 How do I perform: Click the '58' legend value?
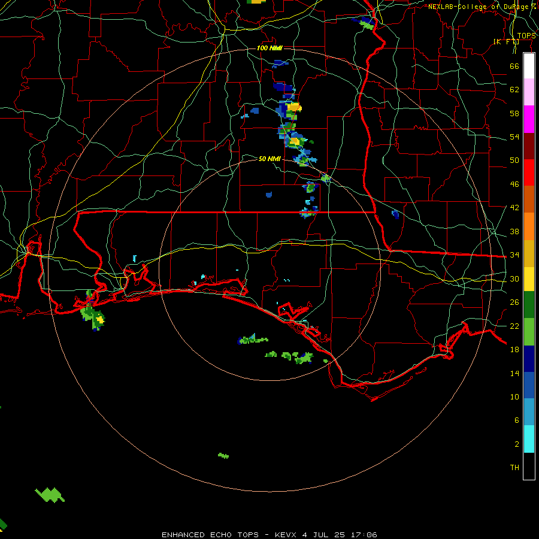tap(514, 113)
